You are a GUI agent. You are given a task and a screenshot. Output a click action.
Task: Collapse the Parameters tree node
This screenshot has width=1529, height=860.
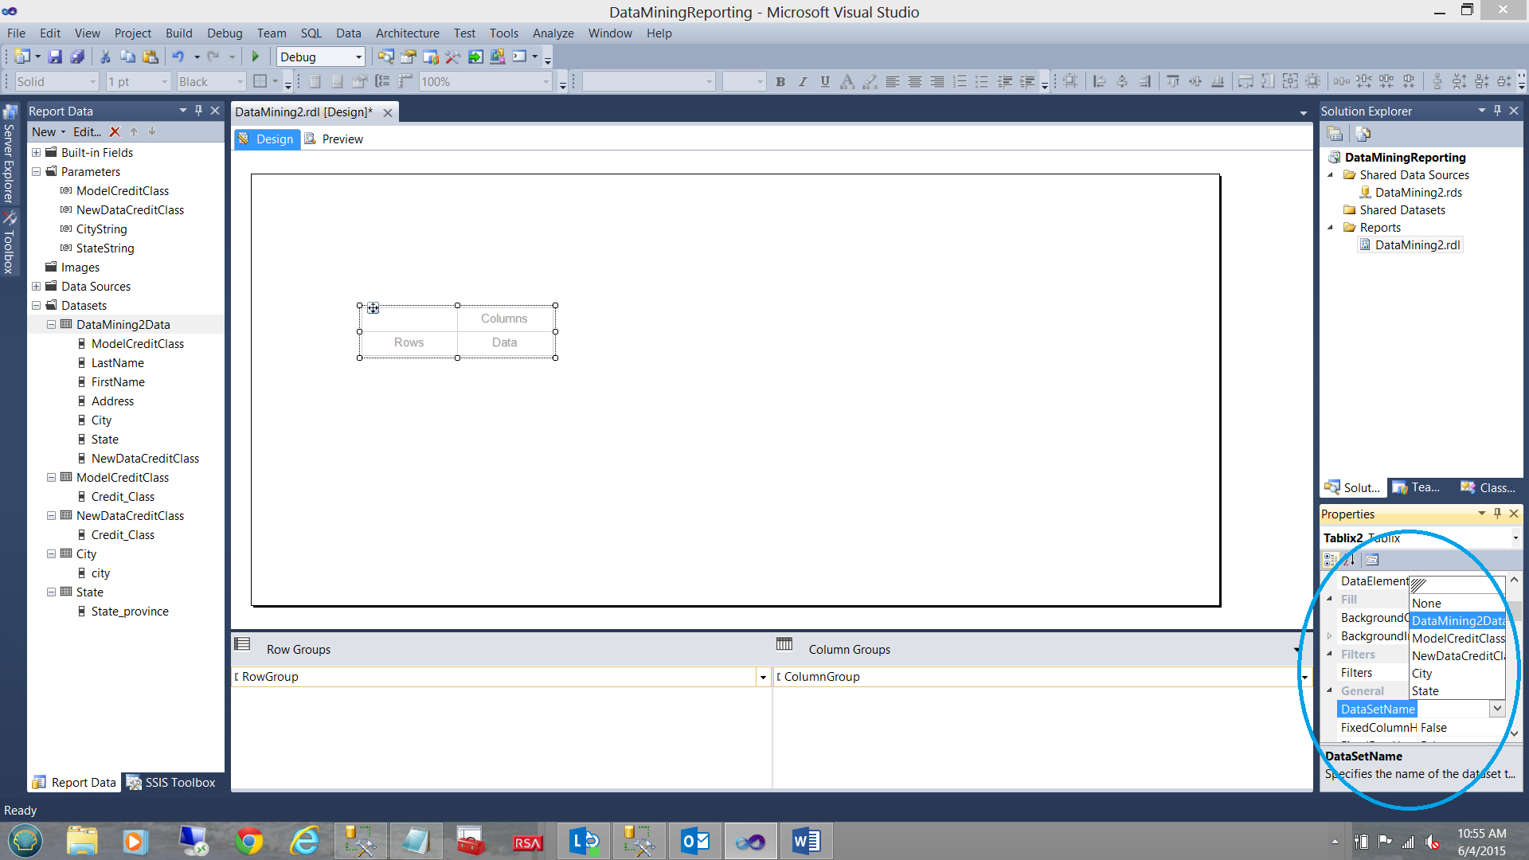click(37, 172)
